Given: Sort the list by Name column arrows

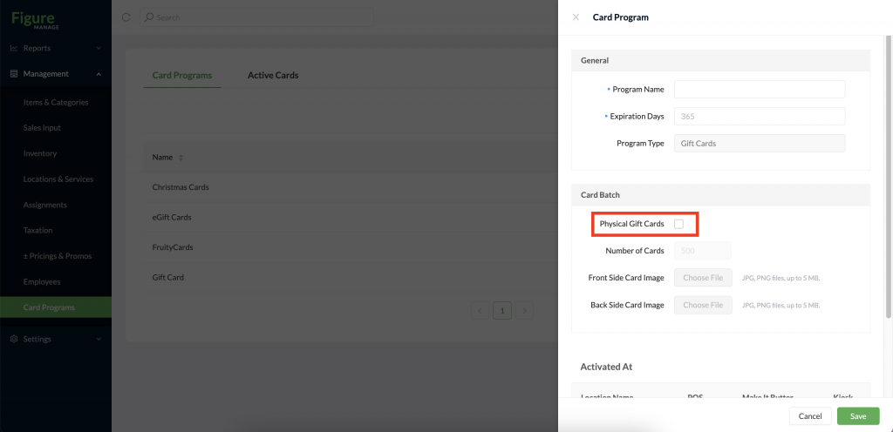Looking at the screenshot, I should 181,158.
